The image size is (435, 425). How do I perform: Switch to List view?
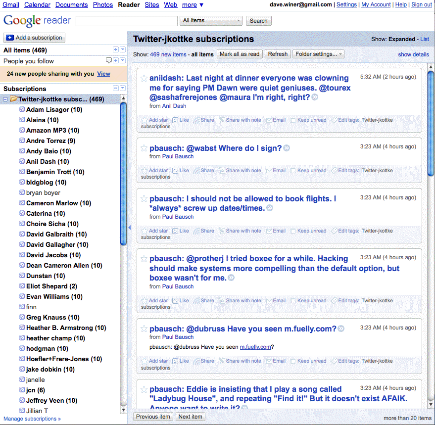424,39
